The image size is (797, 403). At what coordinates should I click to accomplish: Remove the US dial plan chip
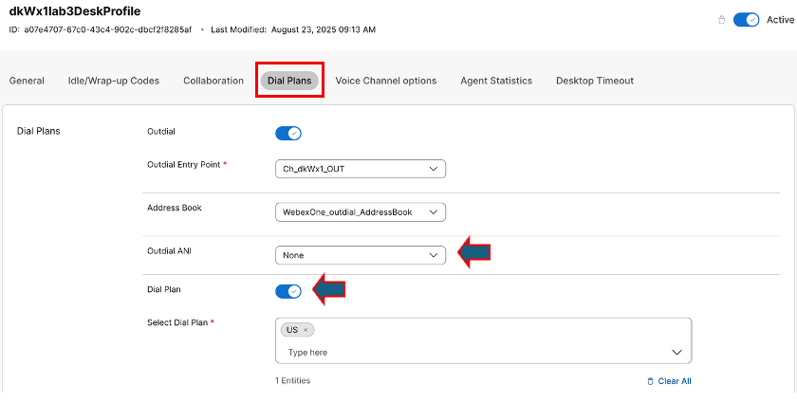305,330
